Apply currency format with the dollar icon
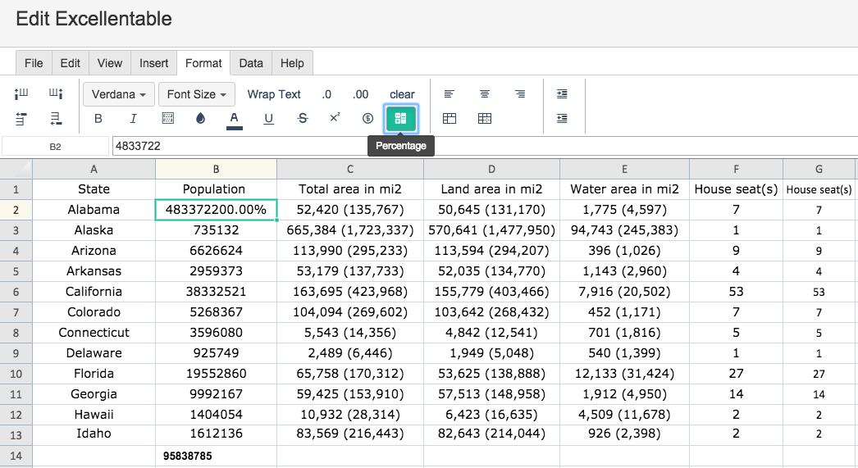 pyautogui.click(x=367, y=119)
